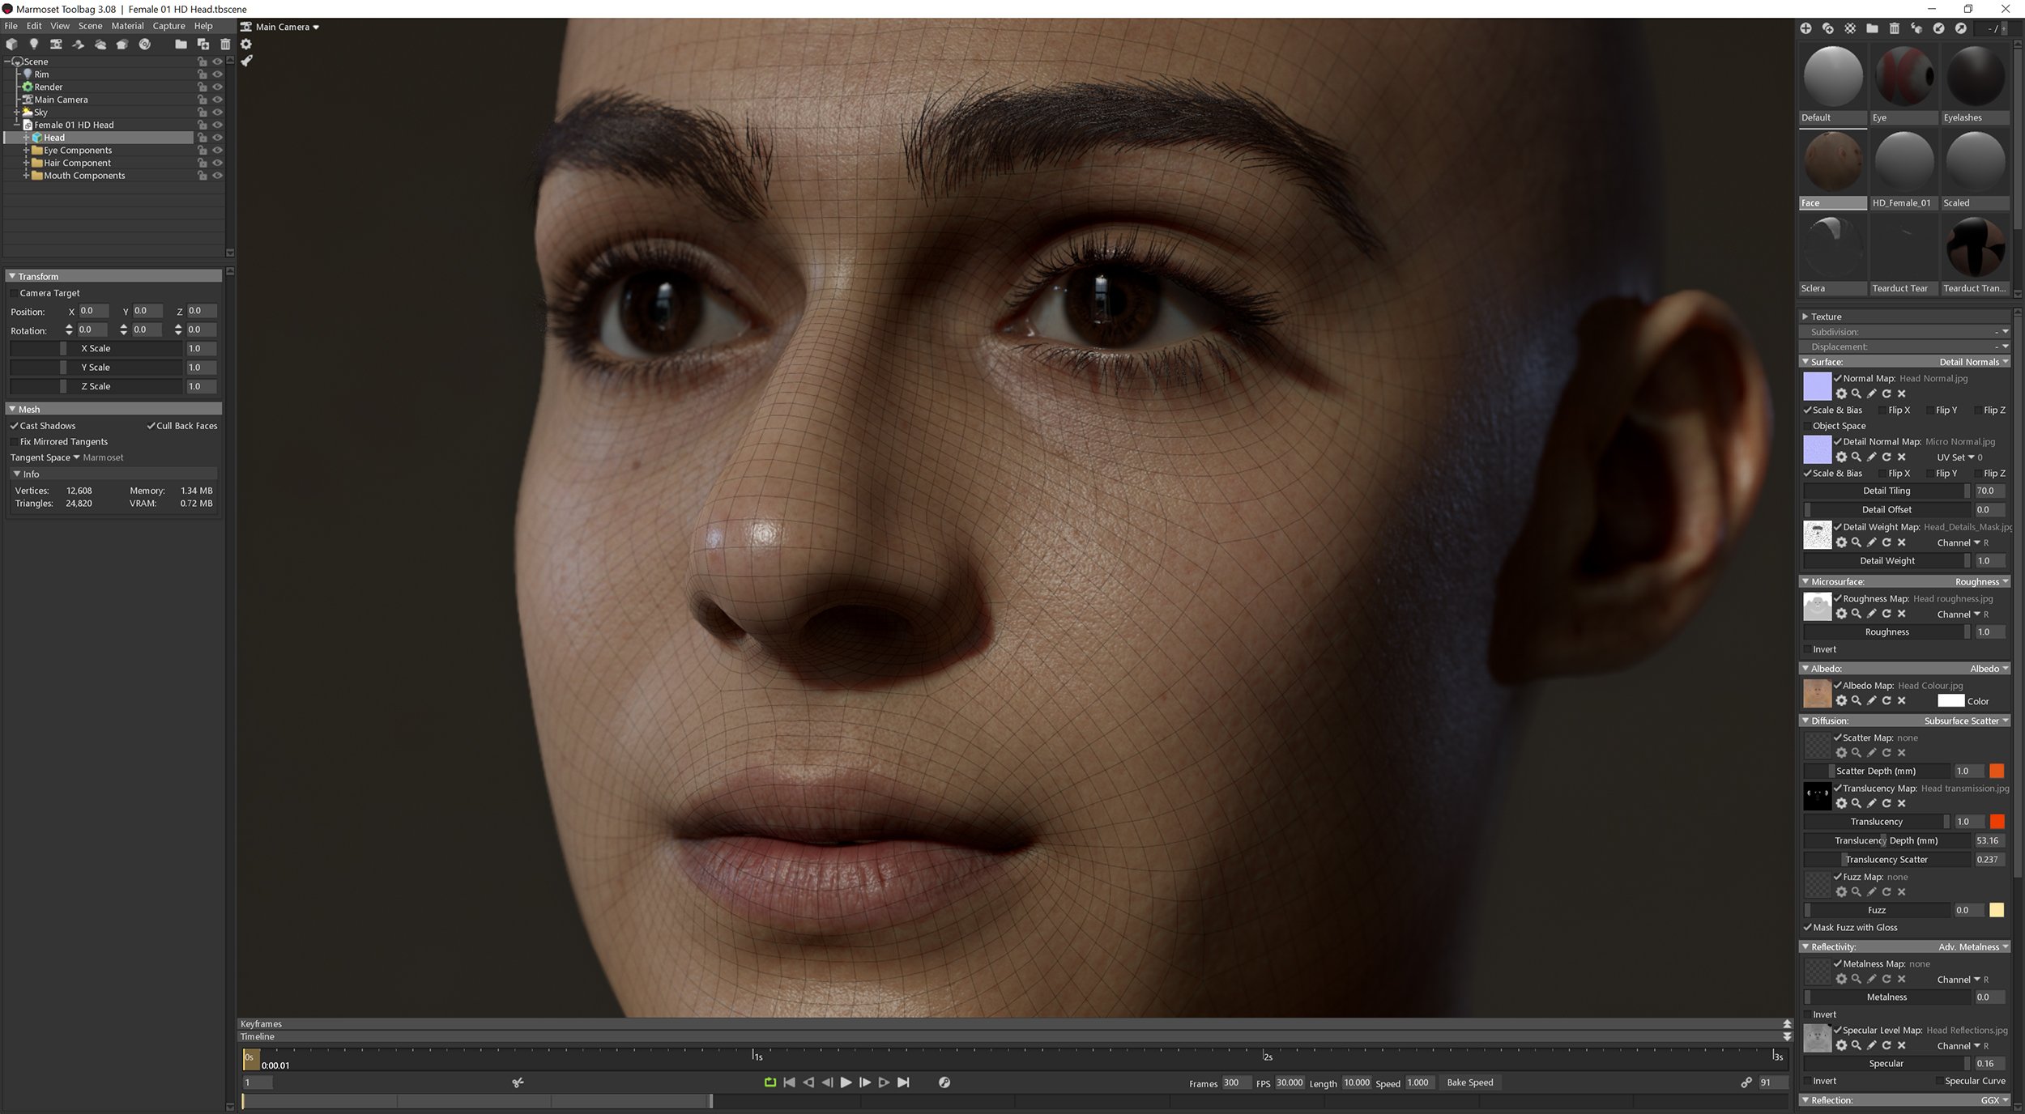
Task: Open the Scatter Depth orange color swatch
Action: (1997, 771)
